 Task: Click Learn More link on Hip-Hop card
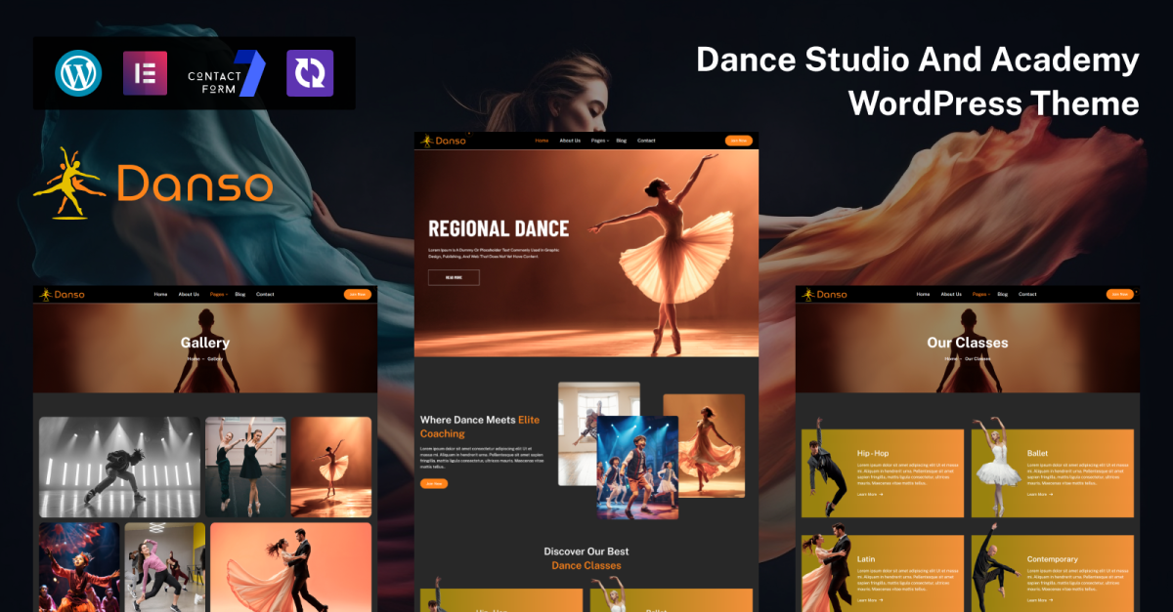tap(869, 494)
